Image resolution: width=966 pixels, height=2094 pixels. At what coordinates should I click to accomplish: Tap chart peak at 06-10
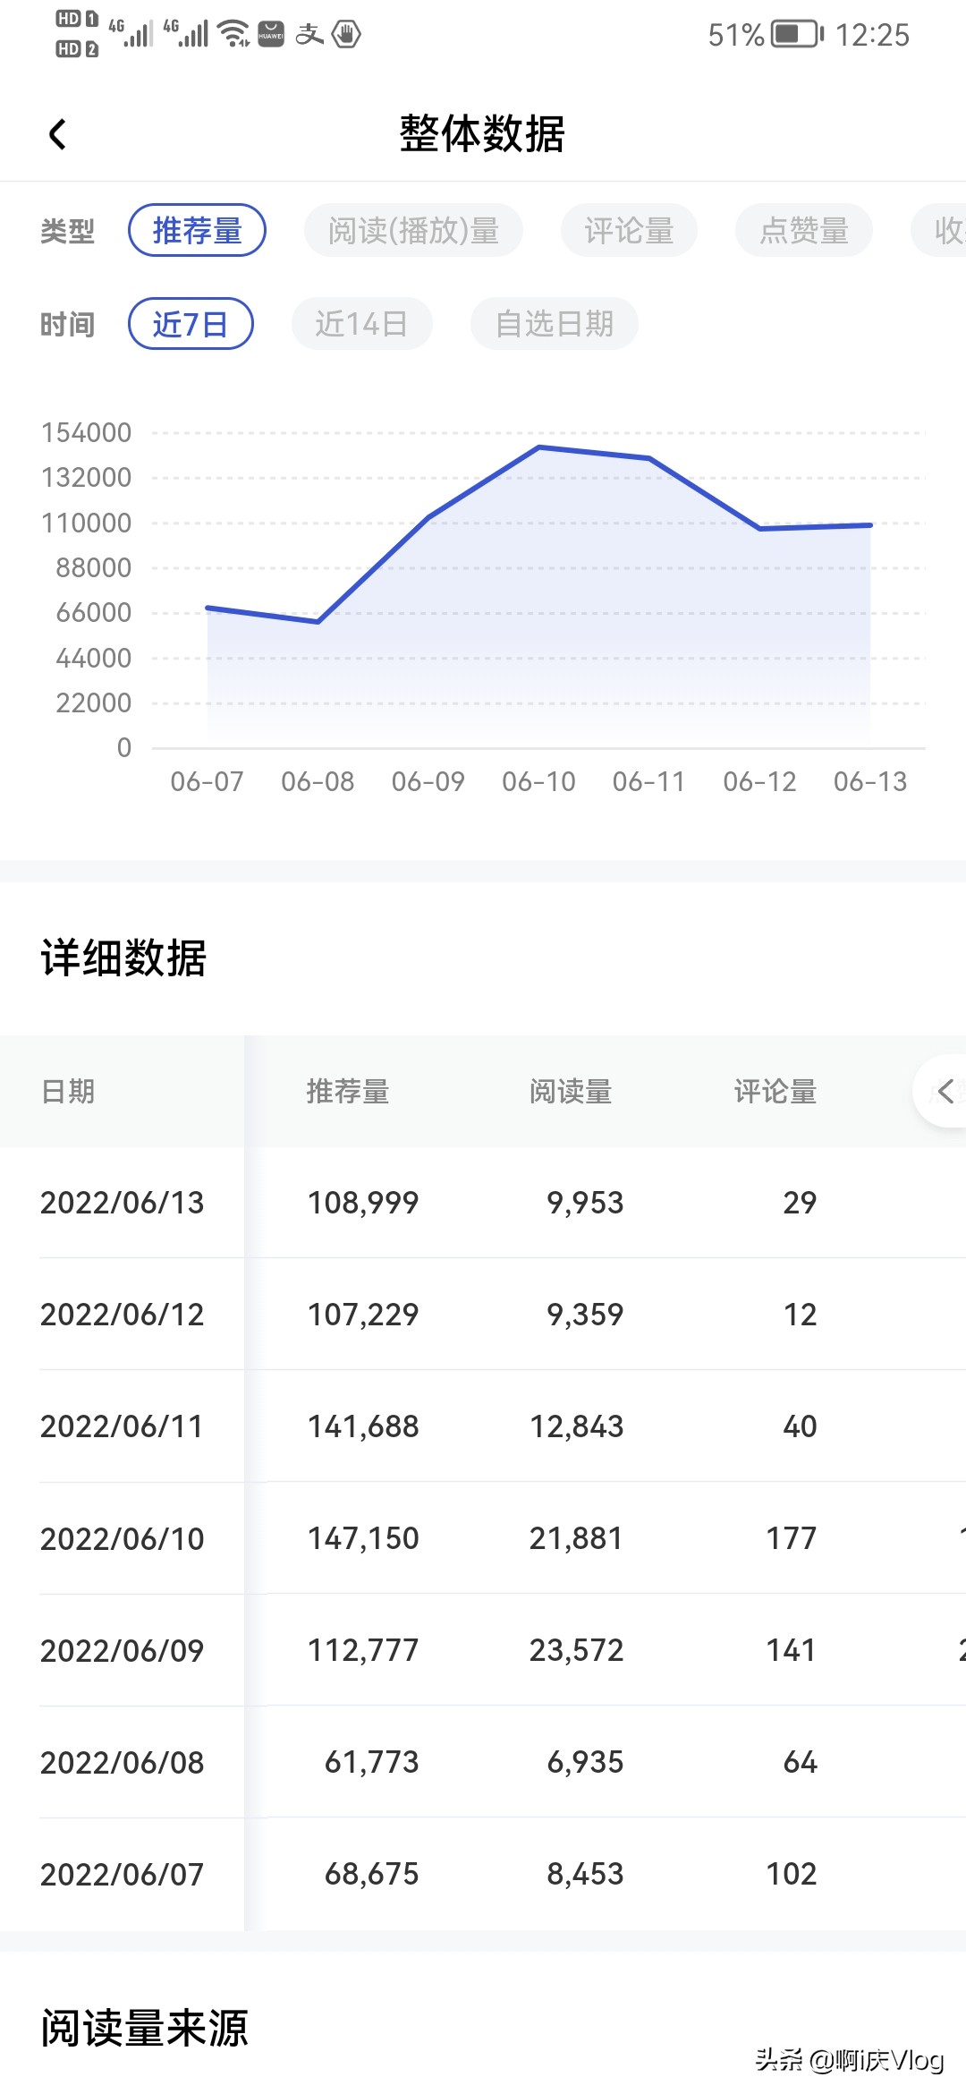point(538,447)
